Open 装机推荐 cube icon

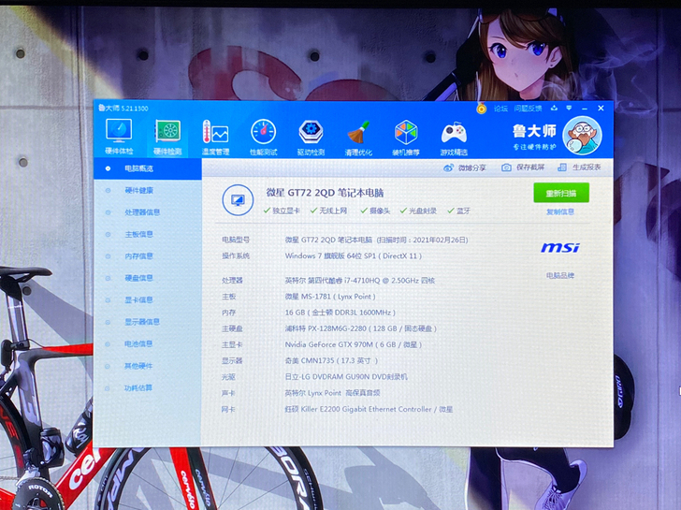406,138
